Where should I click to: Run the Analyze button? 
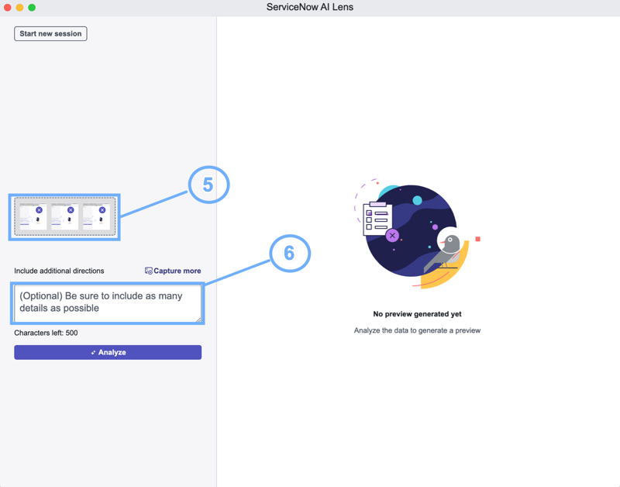[108, 353]
